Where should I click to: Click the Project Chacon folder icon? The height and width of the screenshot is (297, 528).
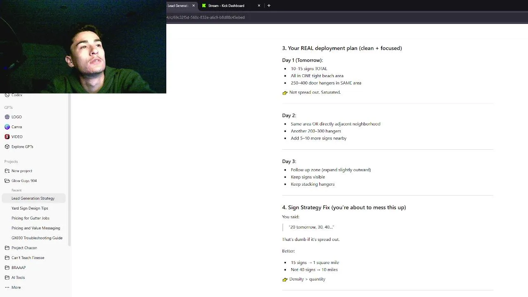point(7,248)
